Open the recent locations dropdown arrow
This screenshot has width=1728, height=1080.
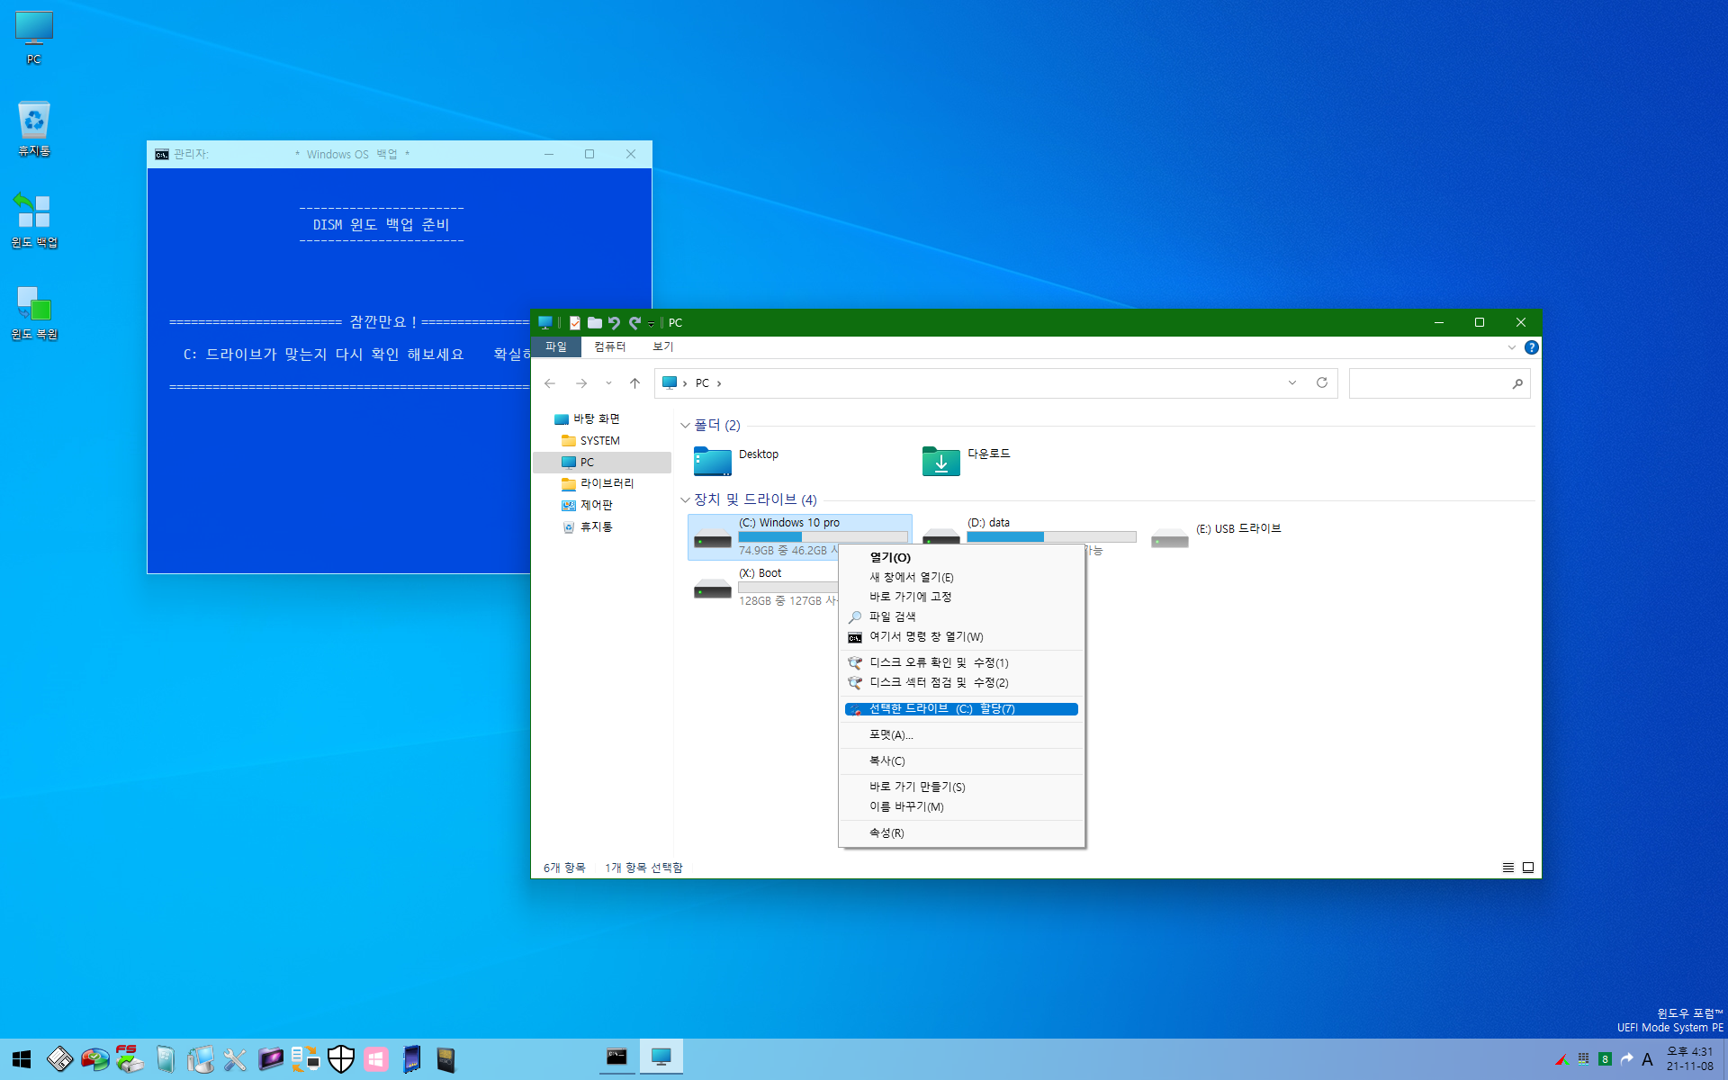(x=608, y=383)
